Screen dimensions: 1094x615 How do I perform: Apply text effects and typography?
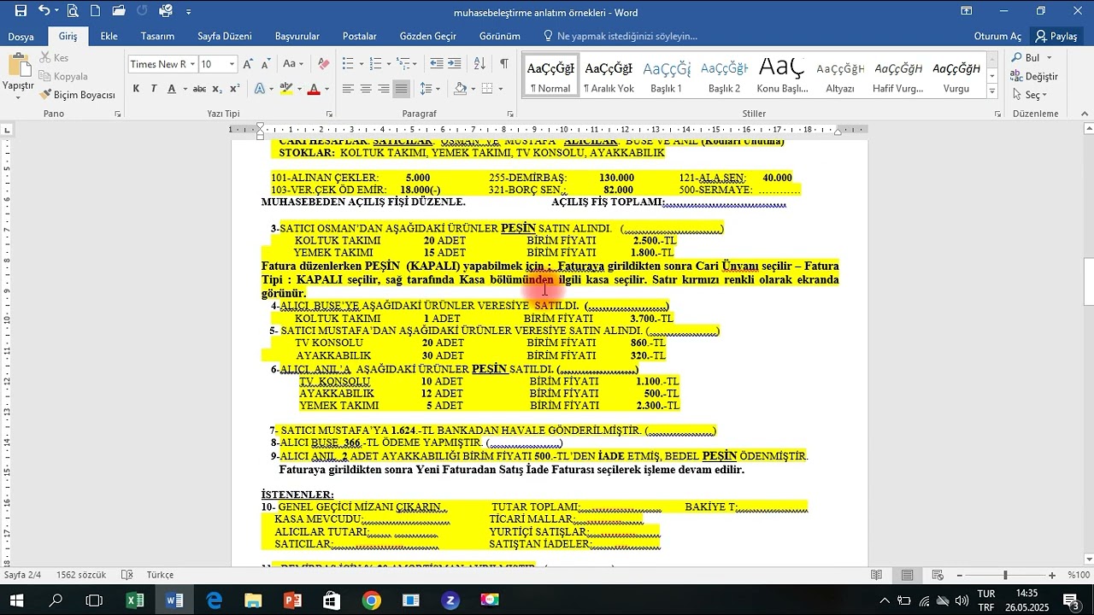[260, 89]
